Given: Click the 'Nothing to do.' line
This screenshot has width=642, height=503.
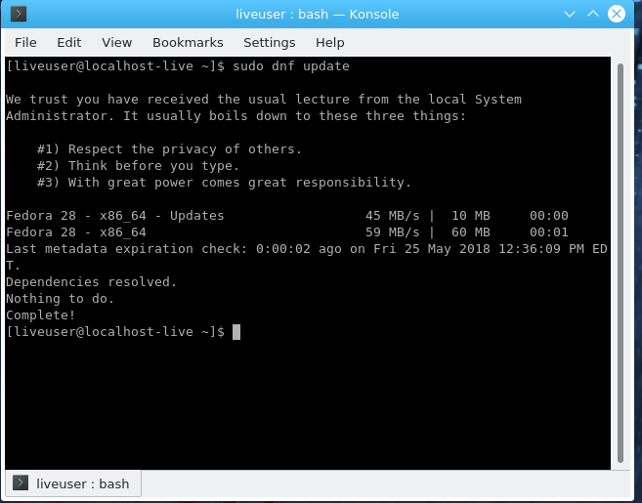Looking at the screenshot, I should pyautogui.click(x=60, y=298).
